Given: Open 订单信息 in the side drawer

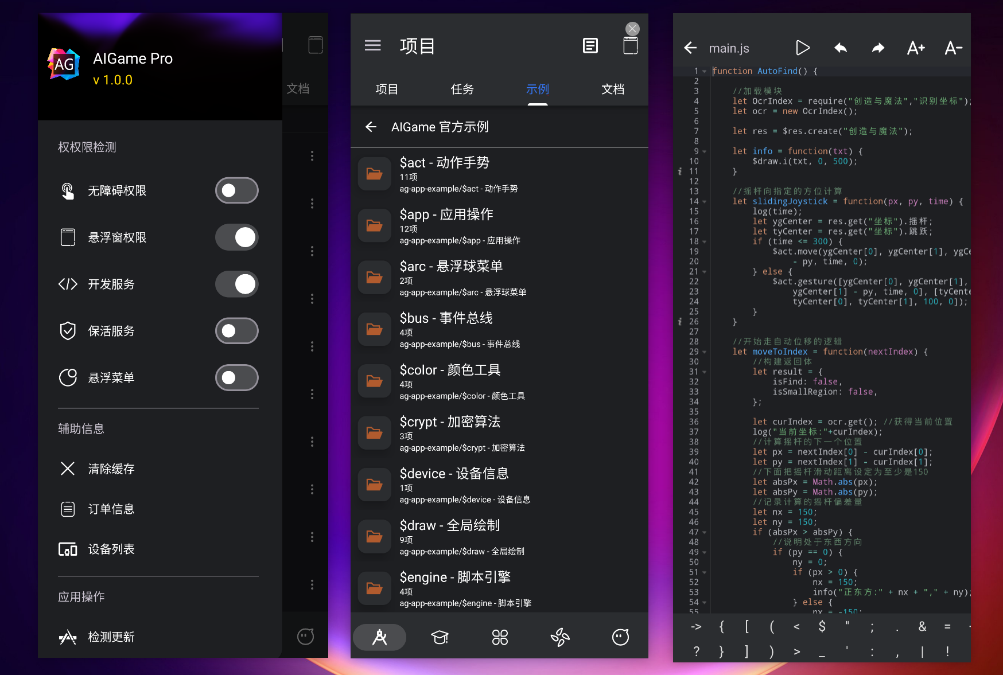Looking at the screenshot, I should point(158,509).
